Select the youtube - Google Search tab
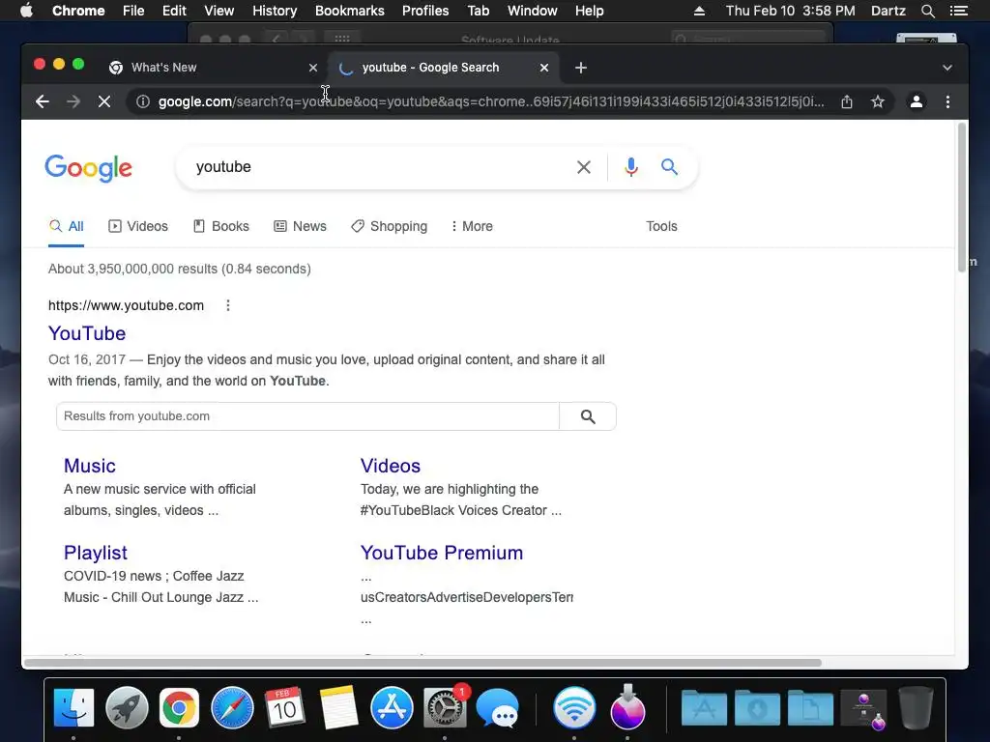Screen dimensions: 990x742 (444, 68)
